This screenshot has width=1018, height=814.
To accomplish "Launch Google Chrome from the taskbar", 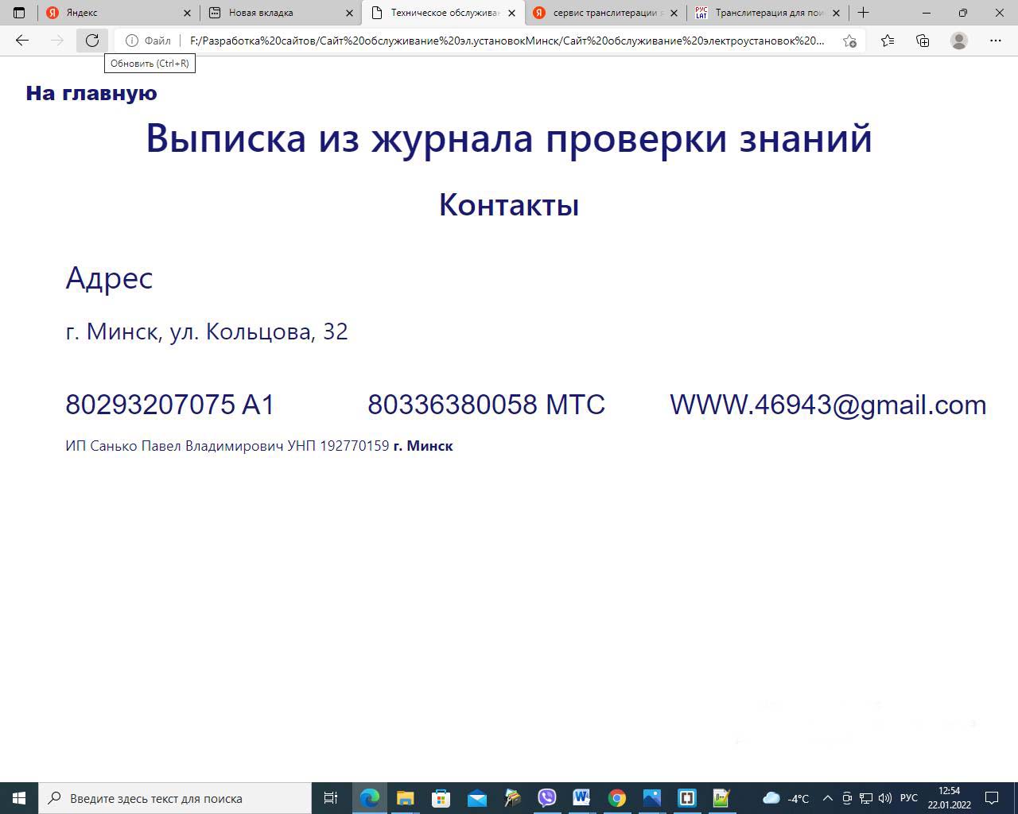I will click(x=617, y=798).
